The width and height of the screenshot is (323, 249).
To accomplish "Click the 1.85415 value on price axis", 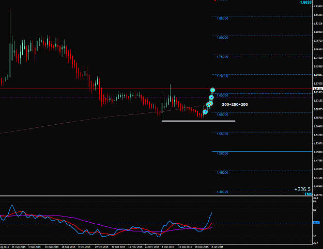I will click(318, 15).
